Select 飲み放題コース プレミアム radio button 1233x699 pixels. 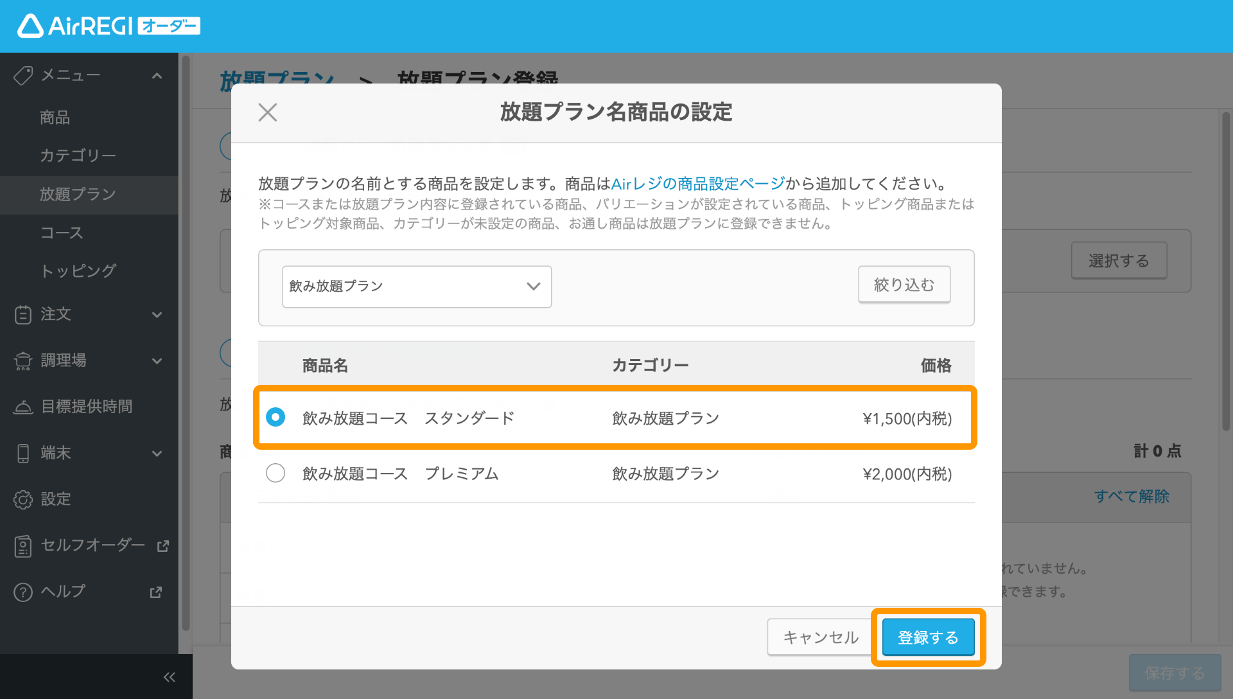tap(275, 473)
